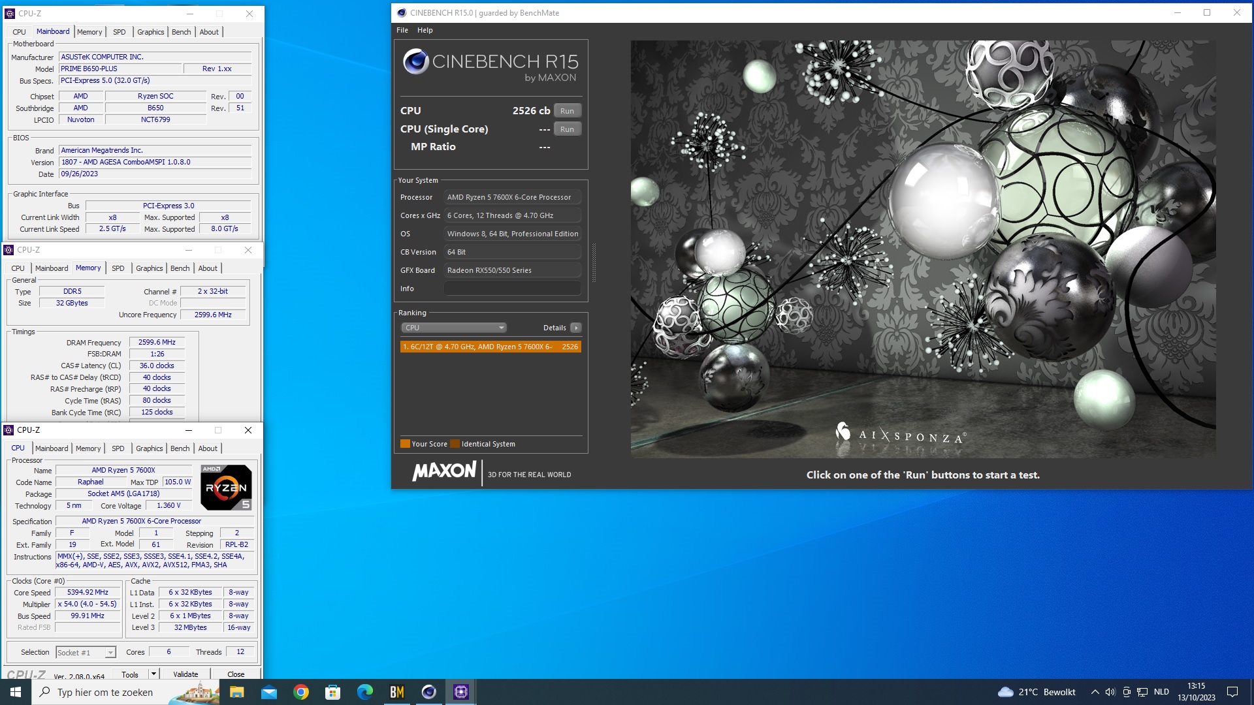Switch to Cinebench taskbar icon
This screenshot has height=705, width=1254.
pyautogui.click(x=428, y=692)
